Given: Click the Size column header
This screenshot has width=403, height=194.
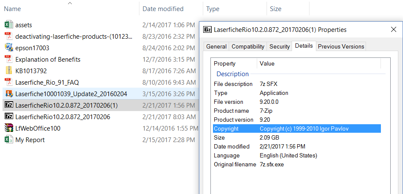Looking at the screenshot, I should coord(275,9).
